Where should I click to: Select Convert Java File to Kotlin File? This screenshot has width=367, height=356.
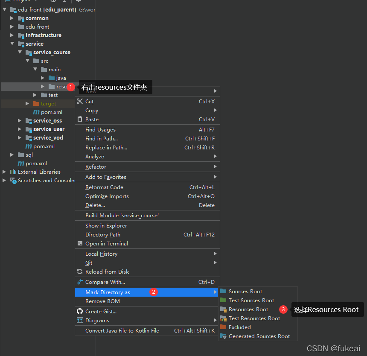pos(122,330)
